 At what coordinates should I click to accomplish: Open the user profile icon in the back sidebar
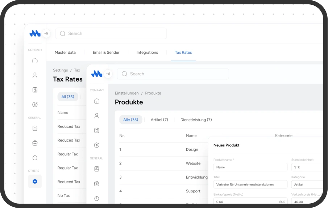(x=35, y=75)
